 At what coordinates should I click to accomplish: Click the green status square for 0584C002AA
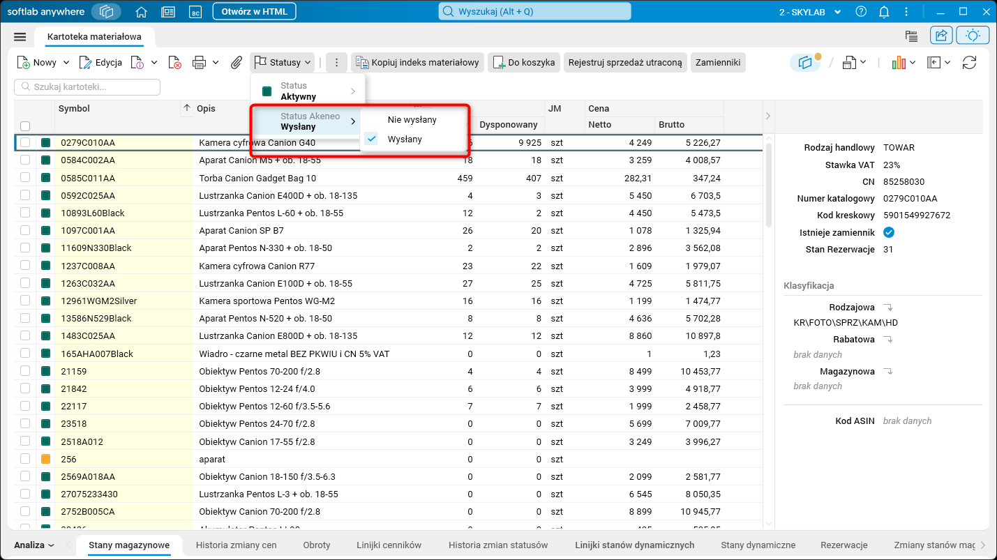46,160
